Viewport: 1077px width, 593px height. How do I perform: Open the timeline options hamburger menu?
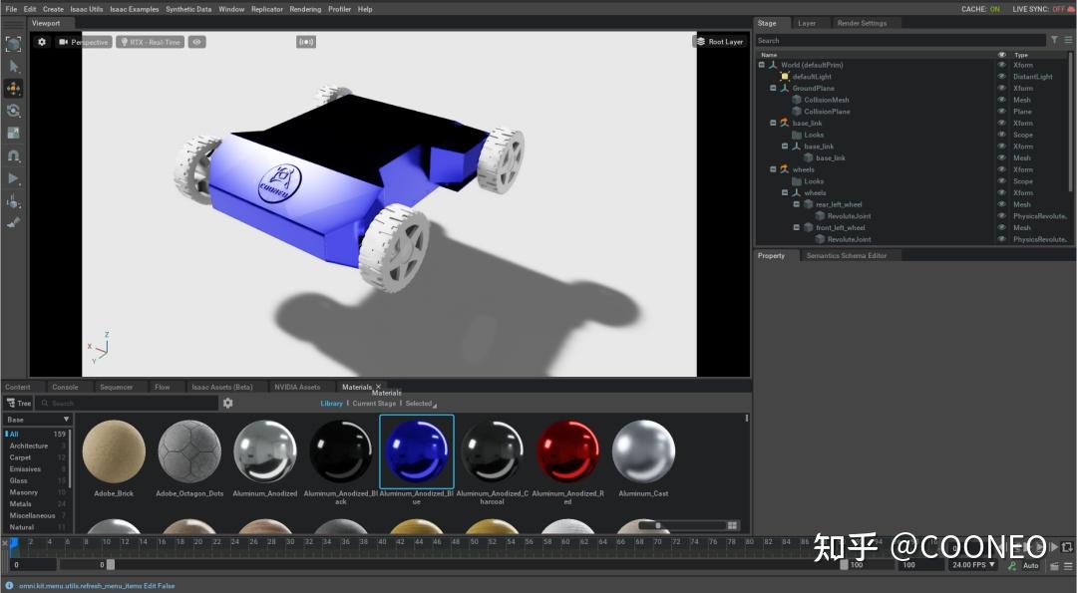click(x=1068, y=566)
